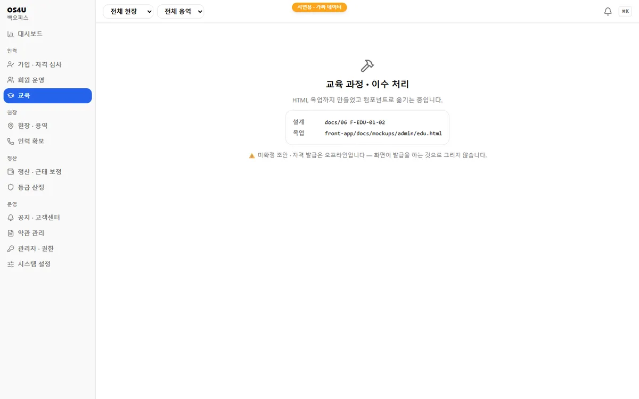Click the 가입 · 자격 심사 person-check icon

(11, 64)
